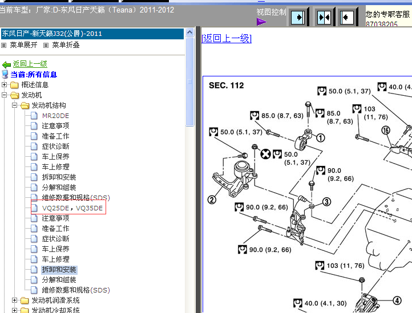This screenshot has width=412, height=313.
Task: Click callout number 3 in the diagram
Action: pyautogui.click(x=326, y=202)
